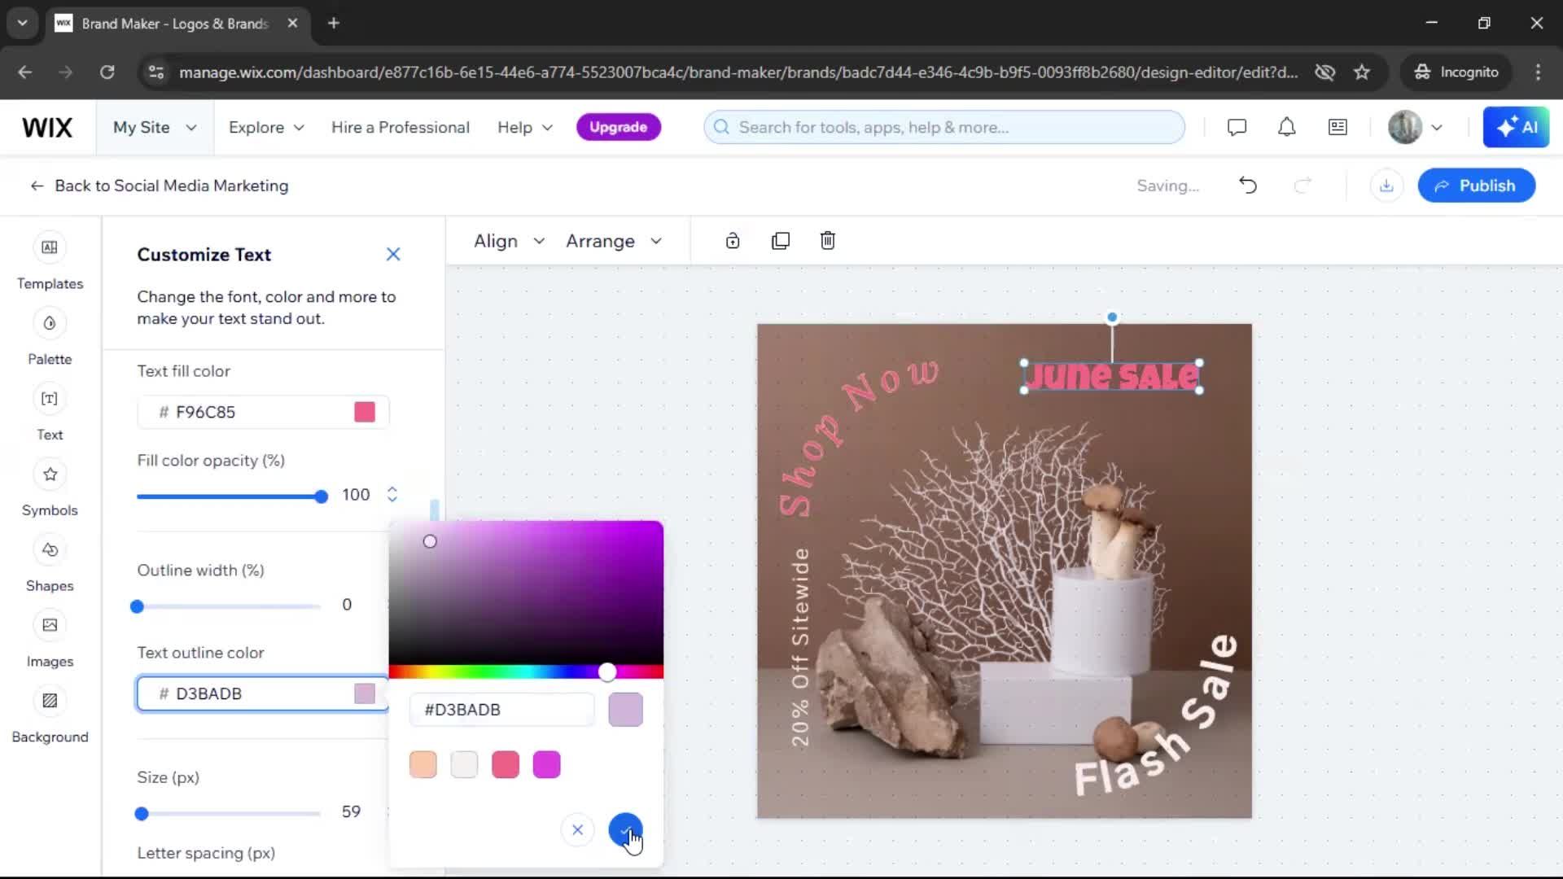Open the chat messages icon
Screen dimensions: 1563x879
(1237, 127)
